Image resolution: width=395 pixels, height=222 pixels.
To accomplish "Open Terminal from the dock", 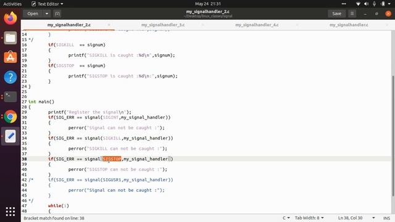I will pos(10,97).
